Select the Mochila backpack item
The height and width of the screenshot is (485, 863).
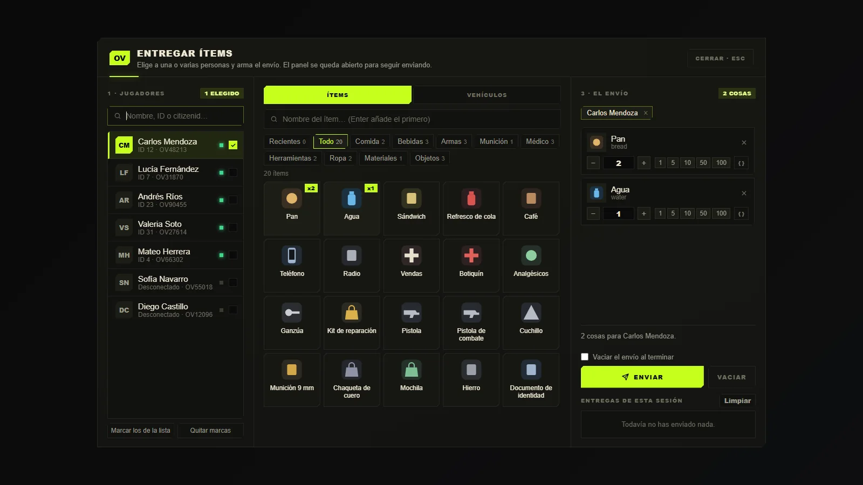pos(412,379)
